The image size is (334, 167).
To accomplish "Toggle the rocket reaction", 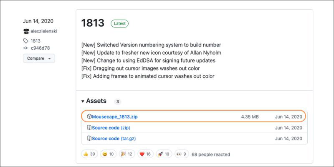I will coord(164,154).
